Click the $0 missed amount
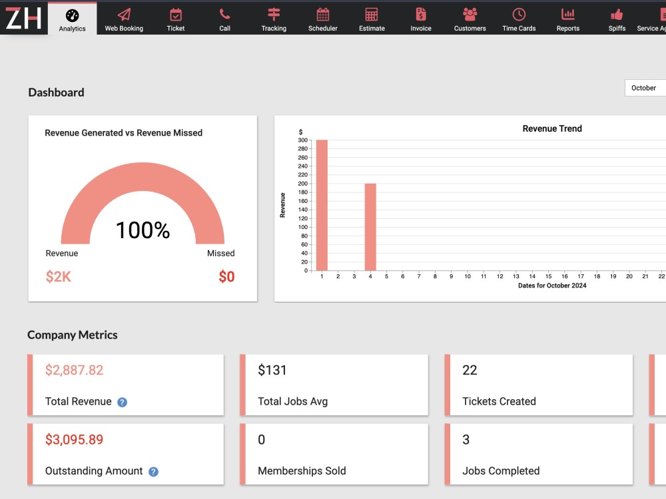 click(226, 277)
